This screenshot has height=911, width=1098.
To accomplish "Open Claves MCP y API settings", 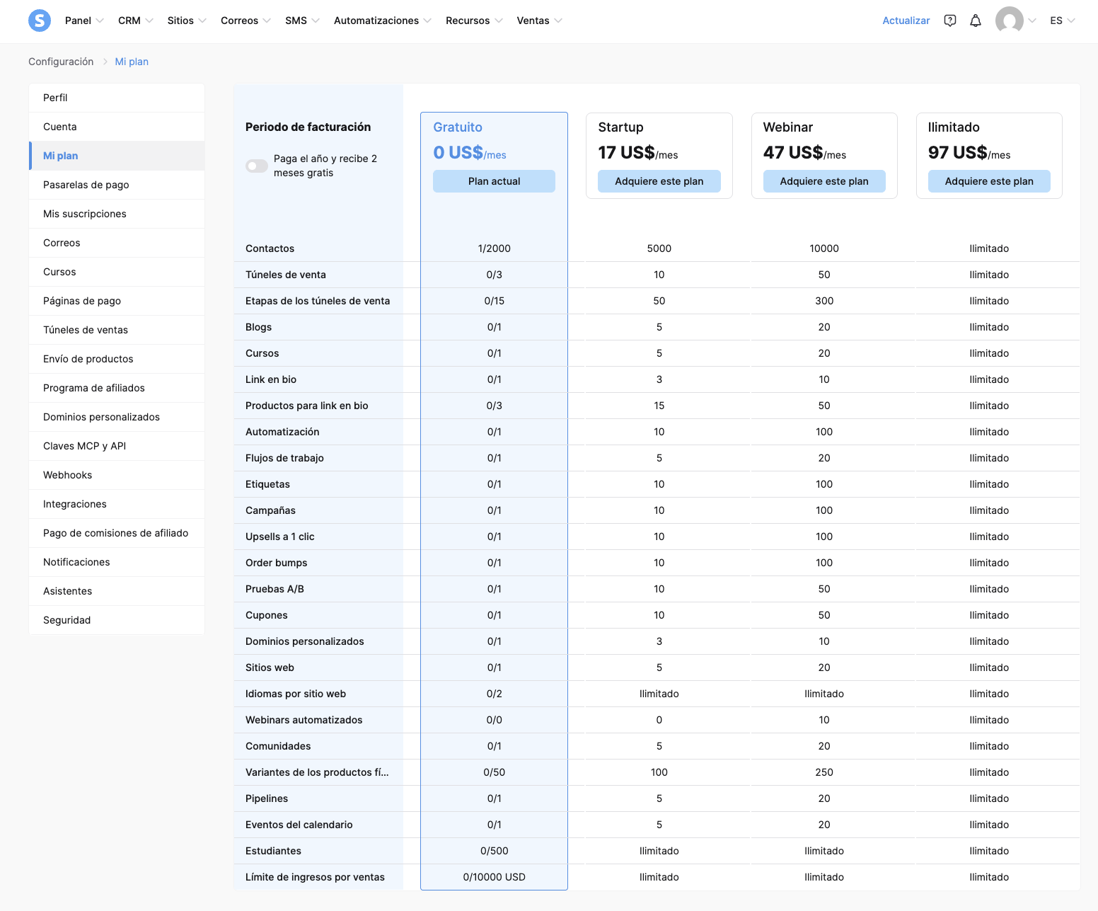I will (x=117, y=446).
